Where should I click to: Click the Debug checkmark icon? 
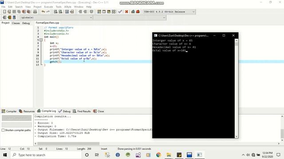[120, 12]
